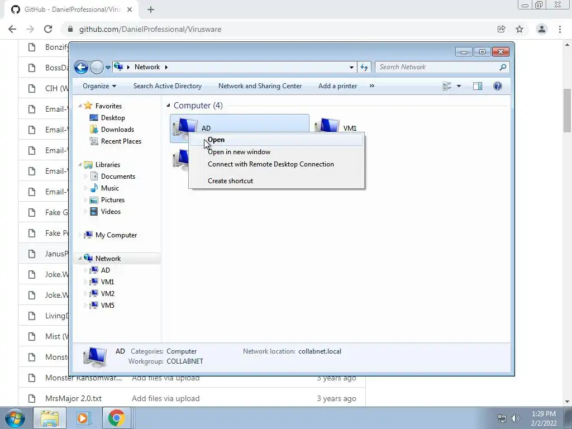Viewport: 572px width, 429px height.
Task: Choose Connect with Remote Desktop Connection
Action: [277, 164]
